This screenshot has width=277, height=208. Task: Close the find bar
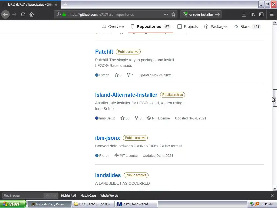[x=272, y=196]
